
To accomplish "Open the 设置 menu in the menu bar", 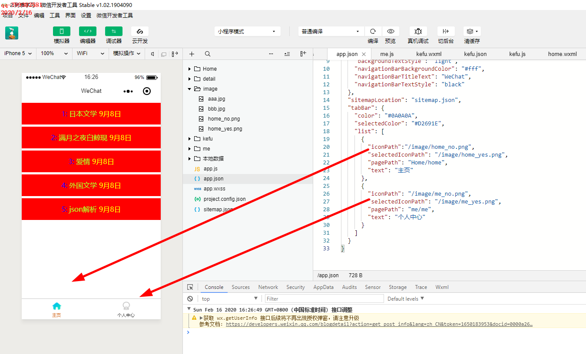I will click(85, 15).
